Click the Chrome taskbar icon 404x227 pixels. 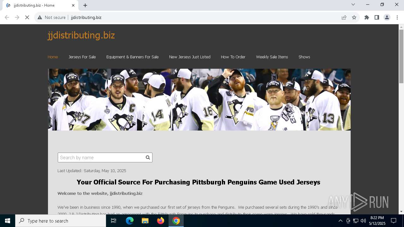(176, 221)
